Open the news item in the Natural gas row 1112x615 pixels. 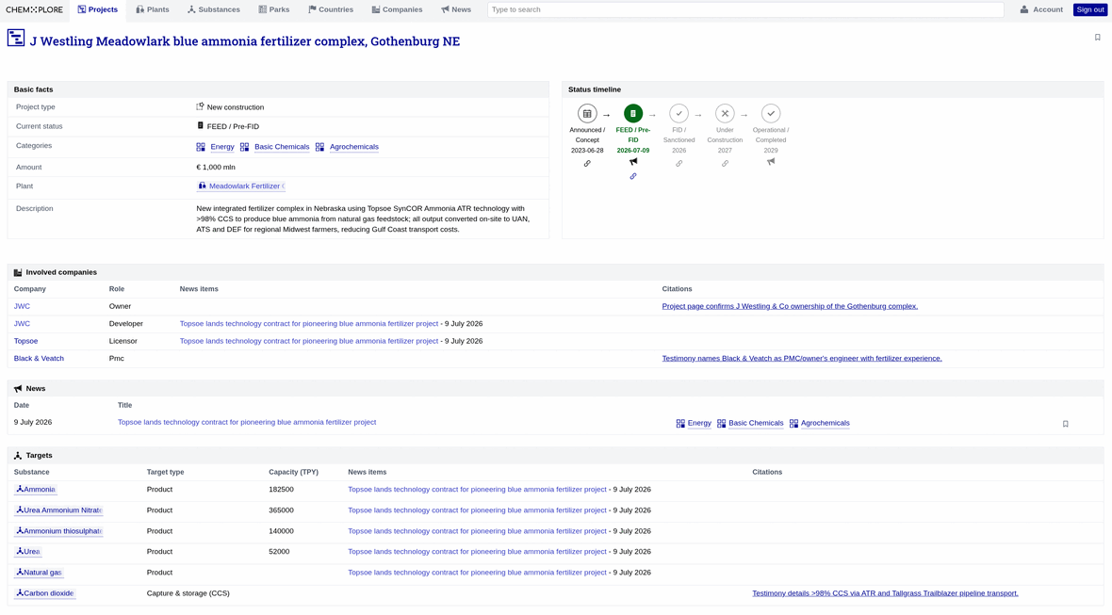coord(477,573)
